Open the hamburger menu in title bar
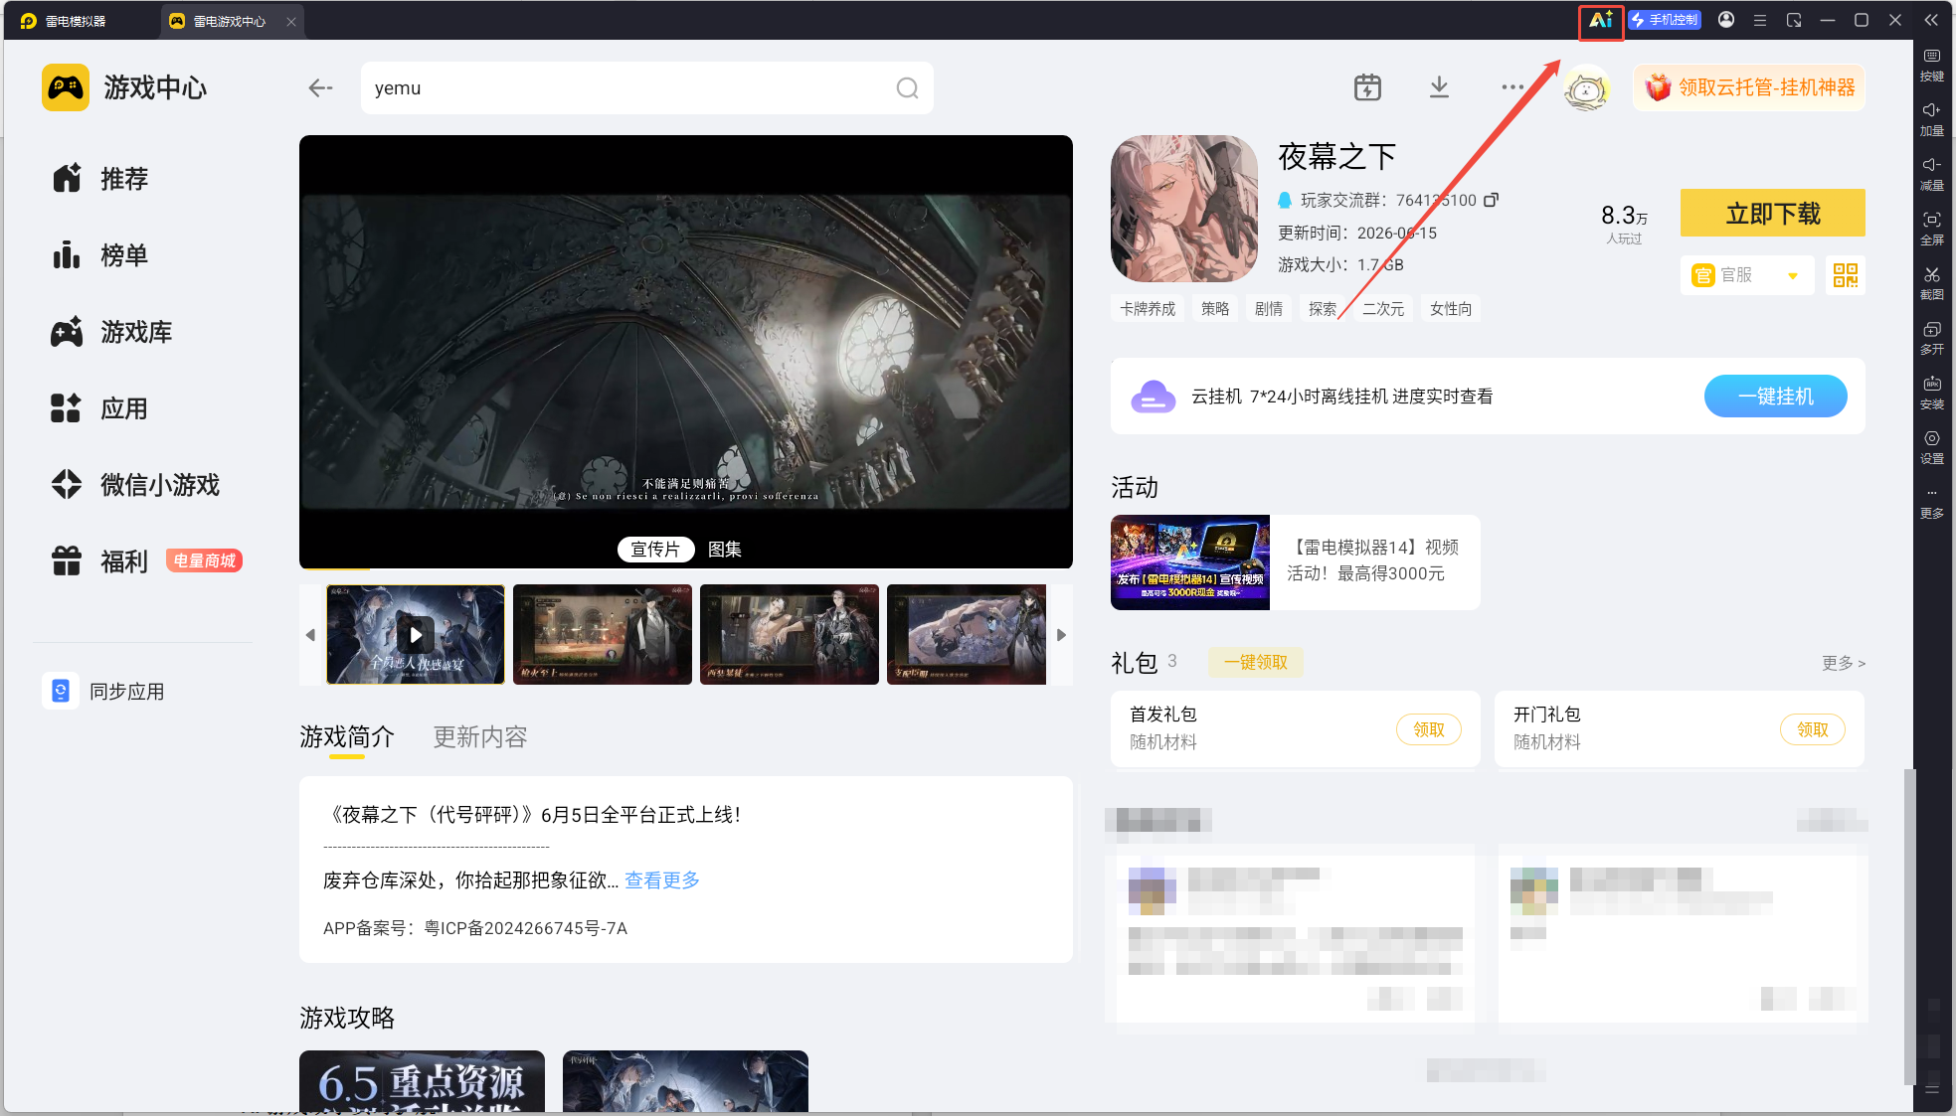 1760,20
